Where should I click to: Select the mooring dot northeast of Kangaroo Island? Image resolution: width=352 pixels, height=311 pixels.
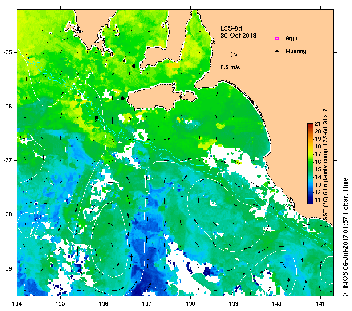coord(134,66)
